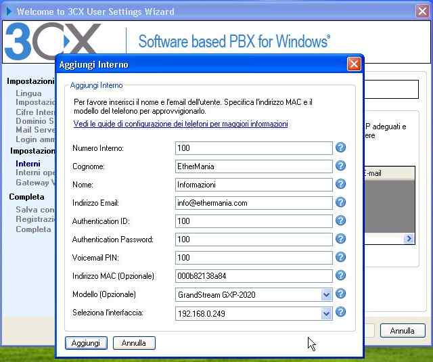Click the wizard title bar arrow icon
Image resolution: width=433 pixels, height=362 pixels.
coord(9,12)
